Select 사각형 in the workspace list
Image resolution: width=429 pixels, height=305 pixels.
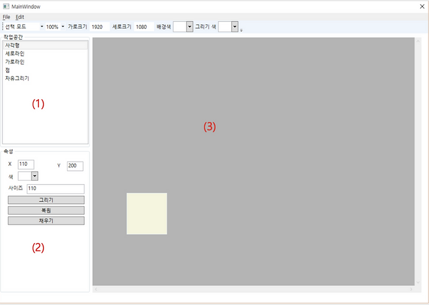[x=45, y=45]
